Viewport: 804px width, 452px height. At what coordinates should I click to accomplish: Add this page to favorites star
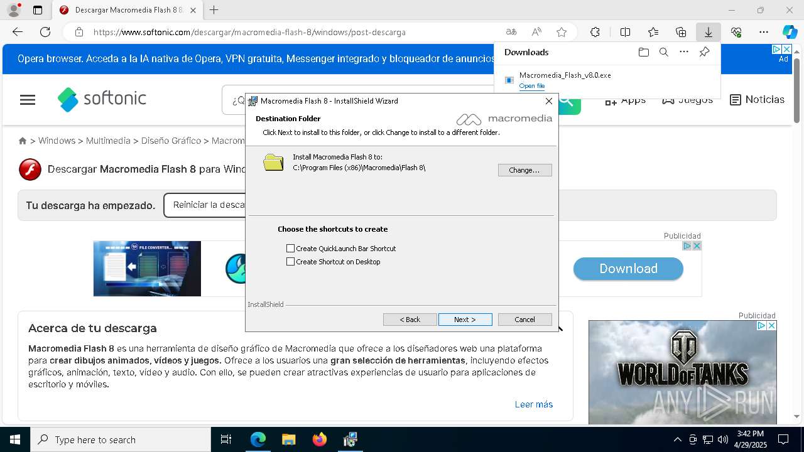pos(562,32)
